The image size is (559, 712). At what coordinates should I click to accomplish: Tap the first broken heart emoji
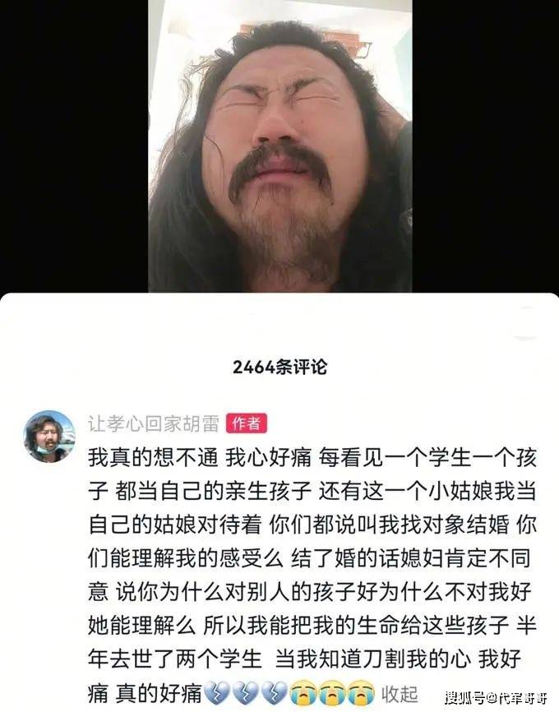pyautogui.click(x=217, y=693)
